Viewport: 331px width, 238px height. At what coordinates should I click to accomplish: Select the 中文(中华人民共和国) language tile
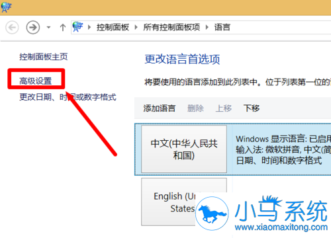184,149
